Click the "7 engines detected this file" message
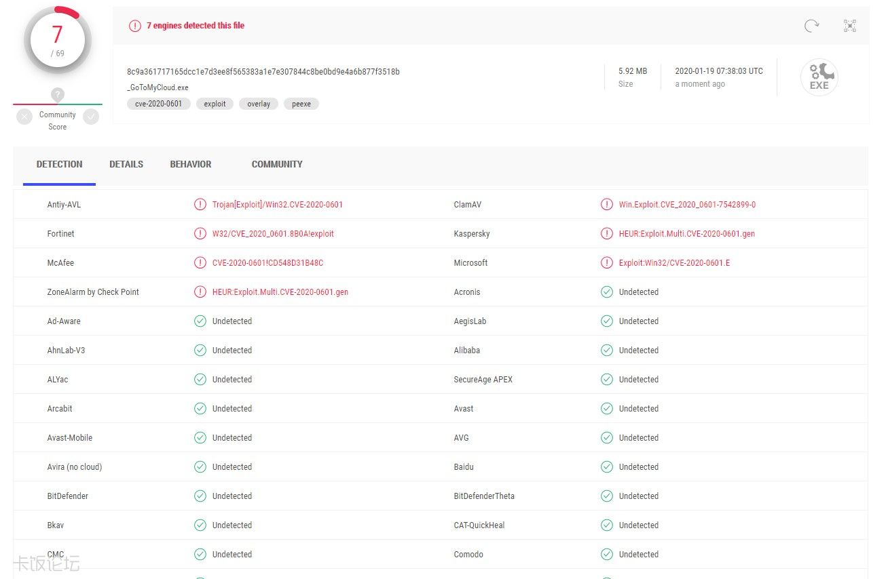 196,26
